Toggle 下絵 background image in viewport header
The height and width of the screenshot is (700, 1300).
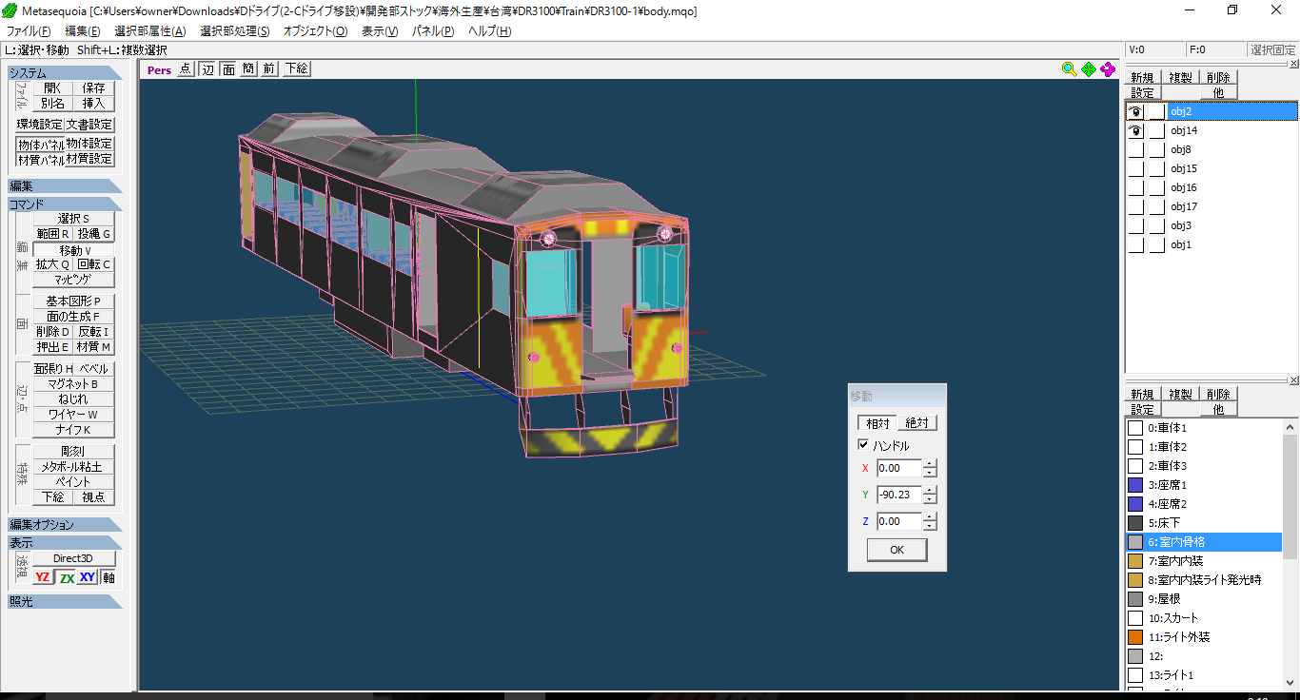297,68
